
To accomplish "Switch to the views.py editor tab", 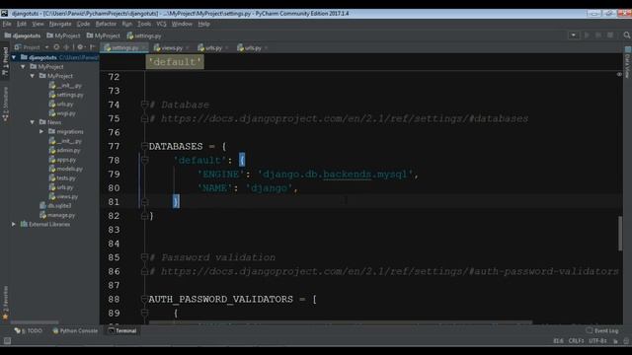I will 169,47.
